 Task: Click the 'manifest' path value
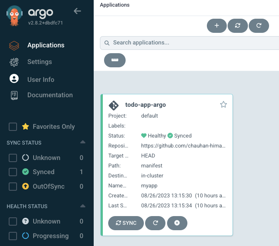coord(152,166)
